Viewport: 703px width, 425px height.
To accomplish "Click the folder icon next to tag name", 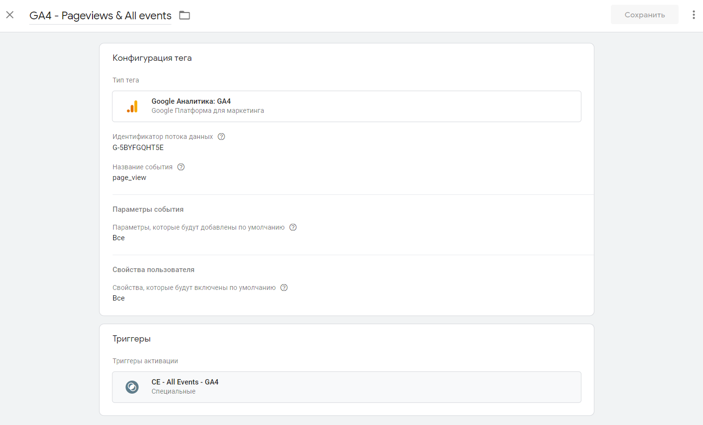I will (185, 15).
